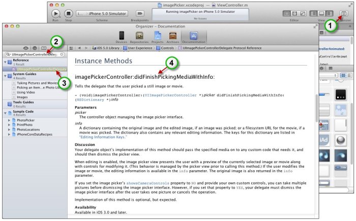Select the iPhoneCoreDataRecipes sample row
The width and height of the screenshot is (356, 221).
click(35, 134)
